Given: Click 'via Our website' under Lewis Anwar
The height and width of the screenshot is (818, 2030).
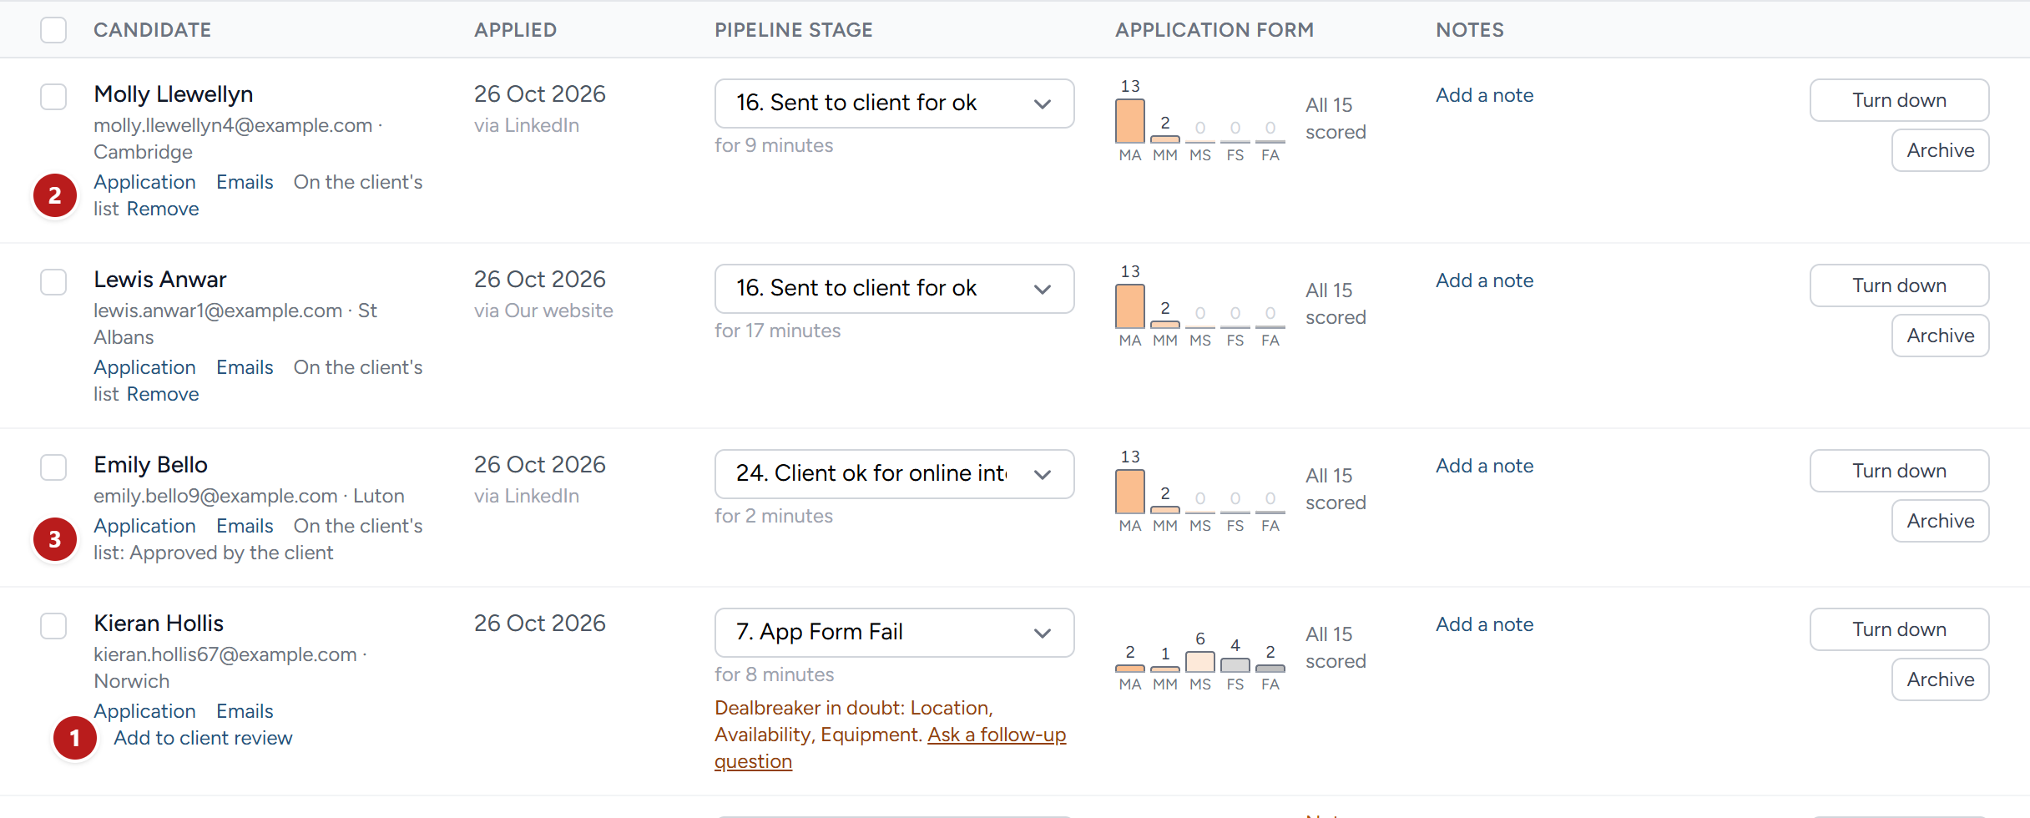Looking at the screenshot, I should [543, 311].
